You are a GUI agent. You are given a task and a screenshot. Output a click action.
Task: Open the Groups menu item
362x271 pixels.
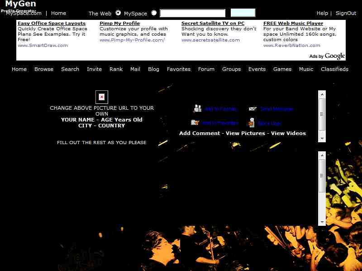click(231, 69)
